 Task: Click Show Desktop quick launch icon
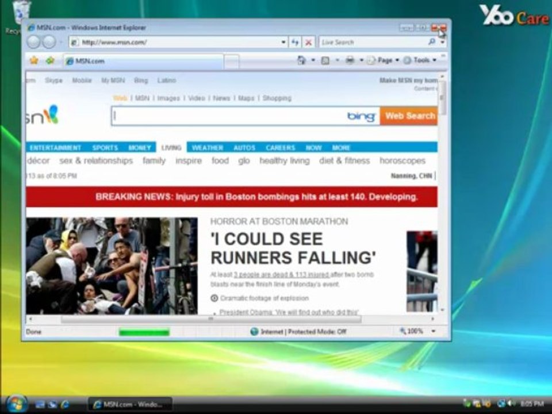point(40,404)
